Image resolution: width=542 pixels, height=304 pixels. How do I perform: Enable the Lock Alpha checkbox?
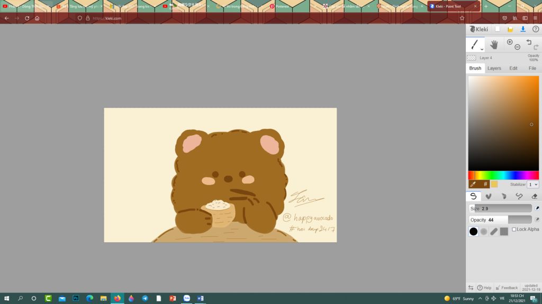pyautogui.click(x=513, y=229)
